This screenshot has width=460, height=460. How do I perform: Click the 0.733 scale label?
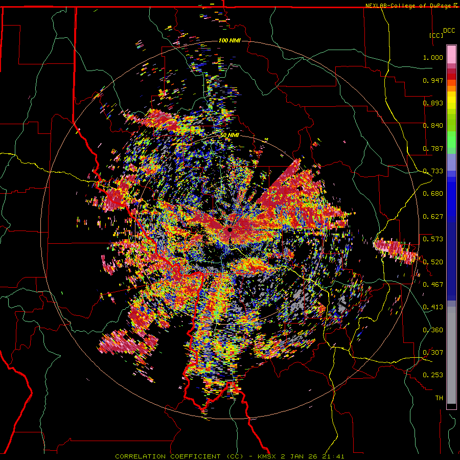(x=433, y=171)
